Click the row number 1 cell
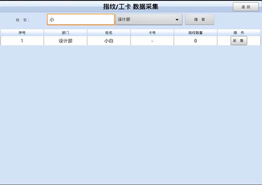This screenshot has height=185, width=262. [x=22, y=41]
